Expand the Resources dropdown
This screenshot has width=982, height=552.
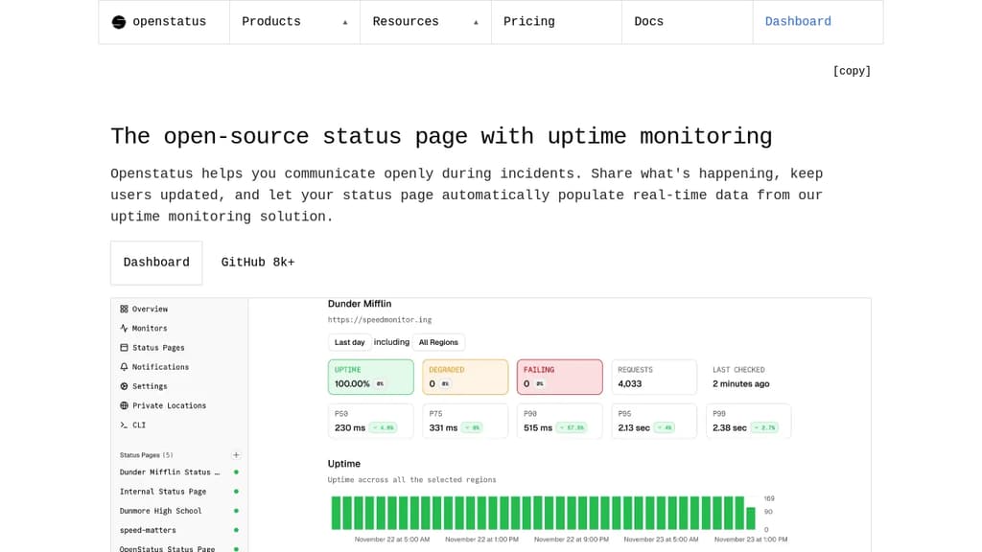click(x=406, y=21)
